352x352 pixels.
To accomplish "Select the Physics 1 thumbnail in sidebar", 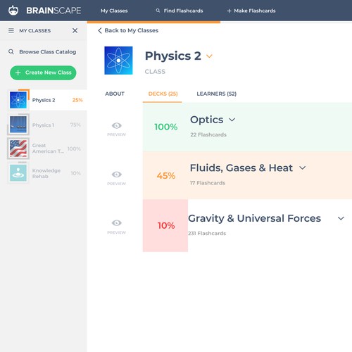I will [18, 125].
